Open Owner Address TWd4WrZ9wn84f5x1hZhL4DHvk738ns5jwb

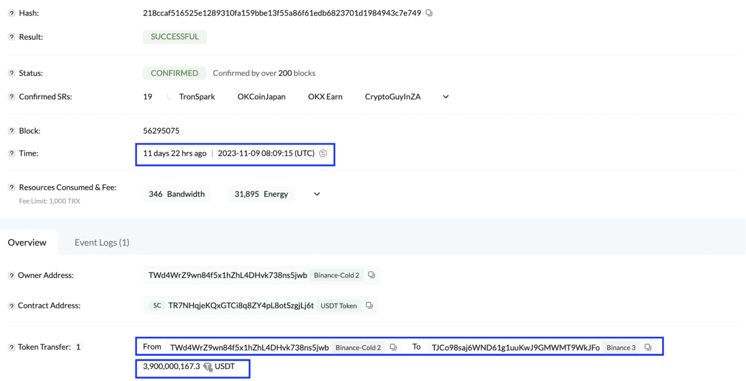(228, 275)
